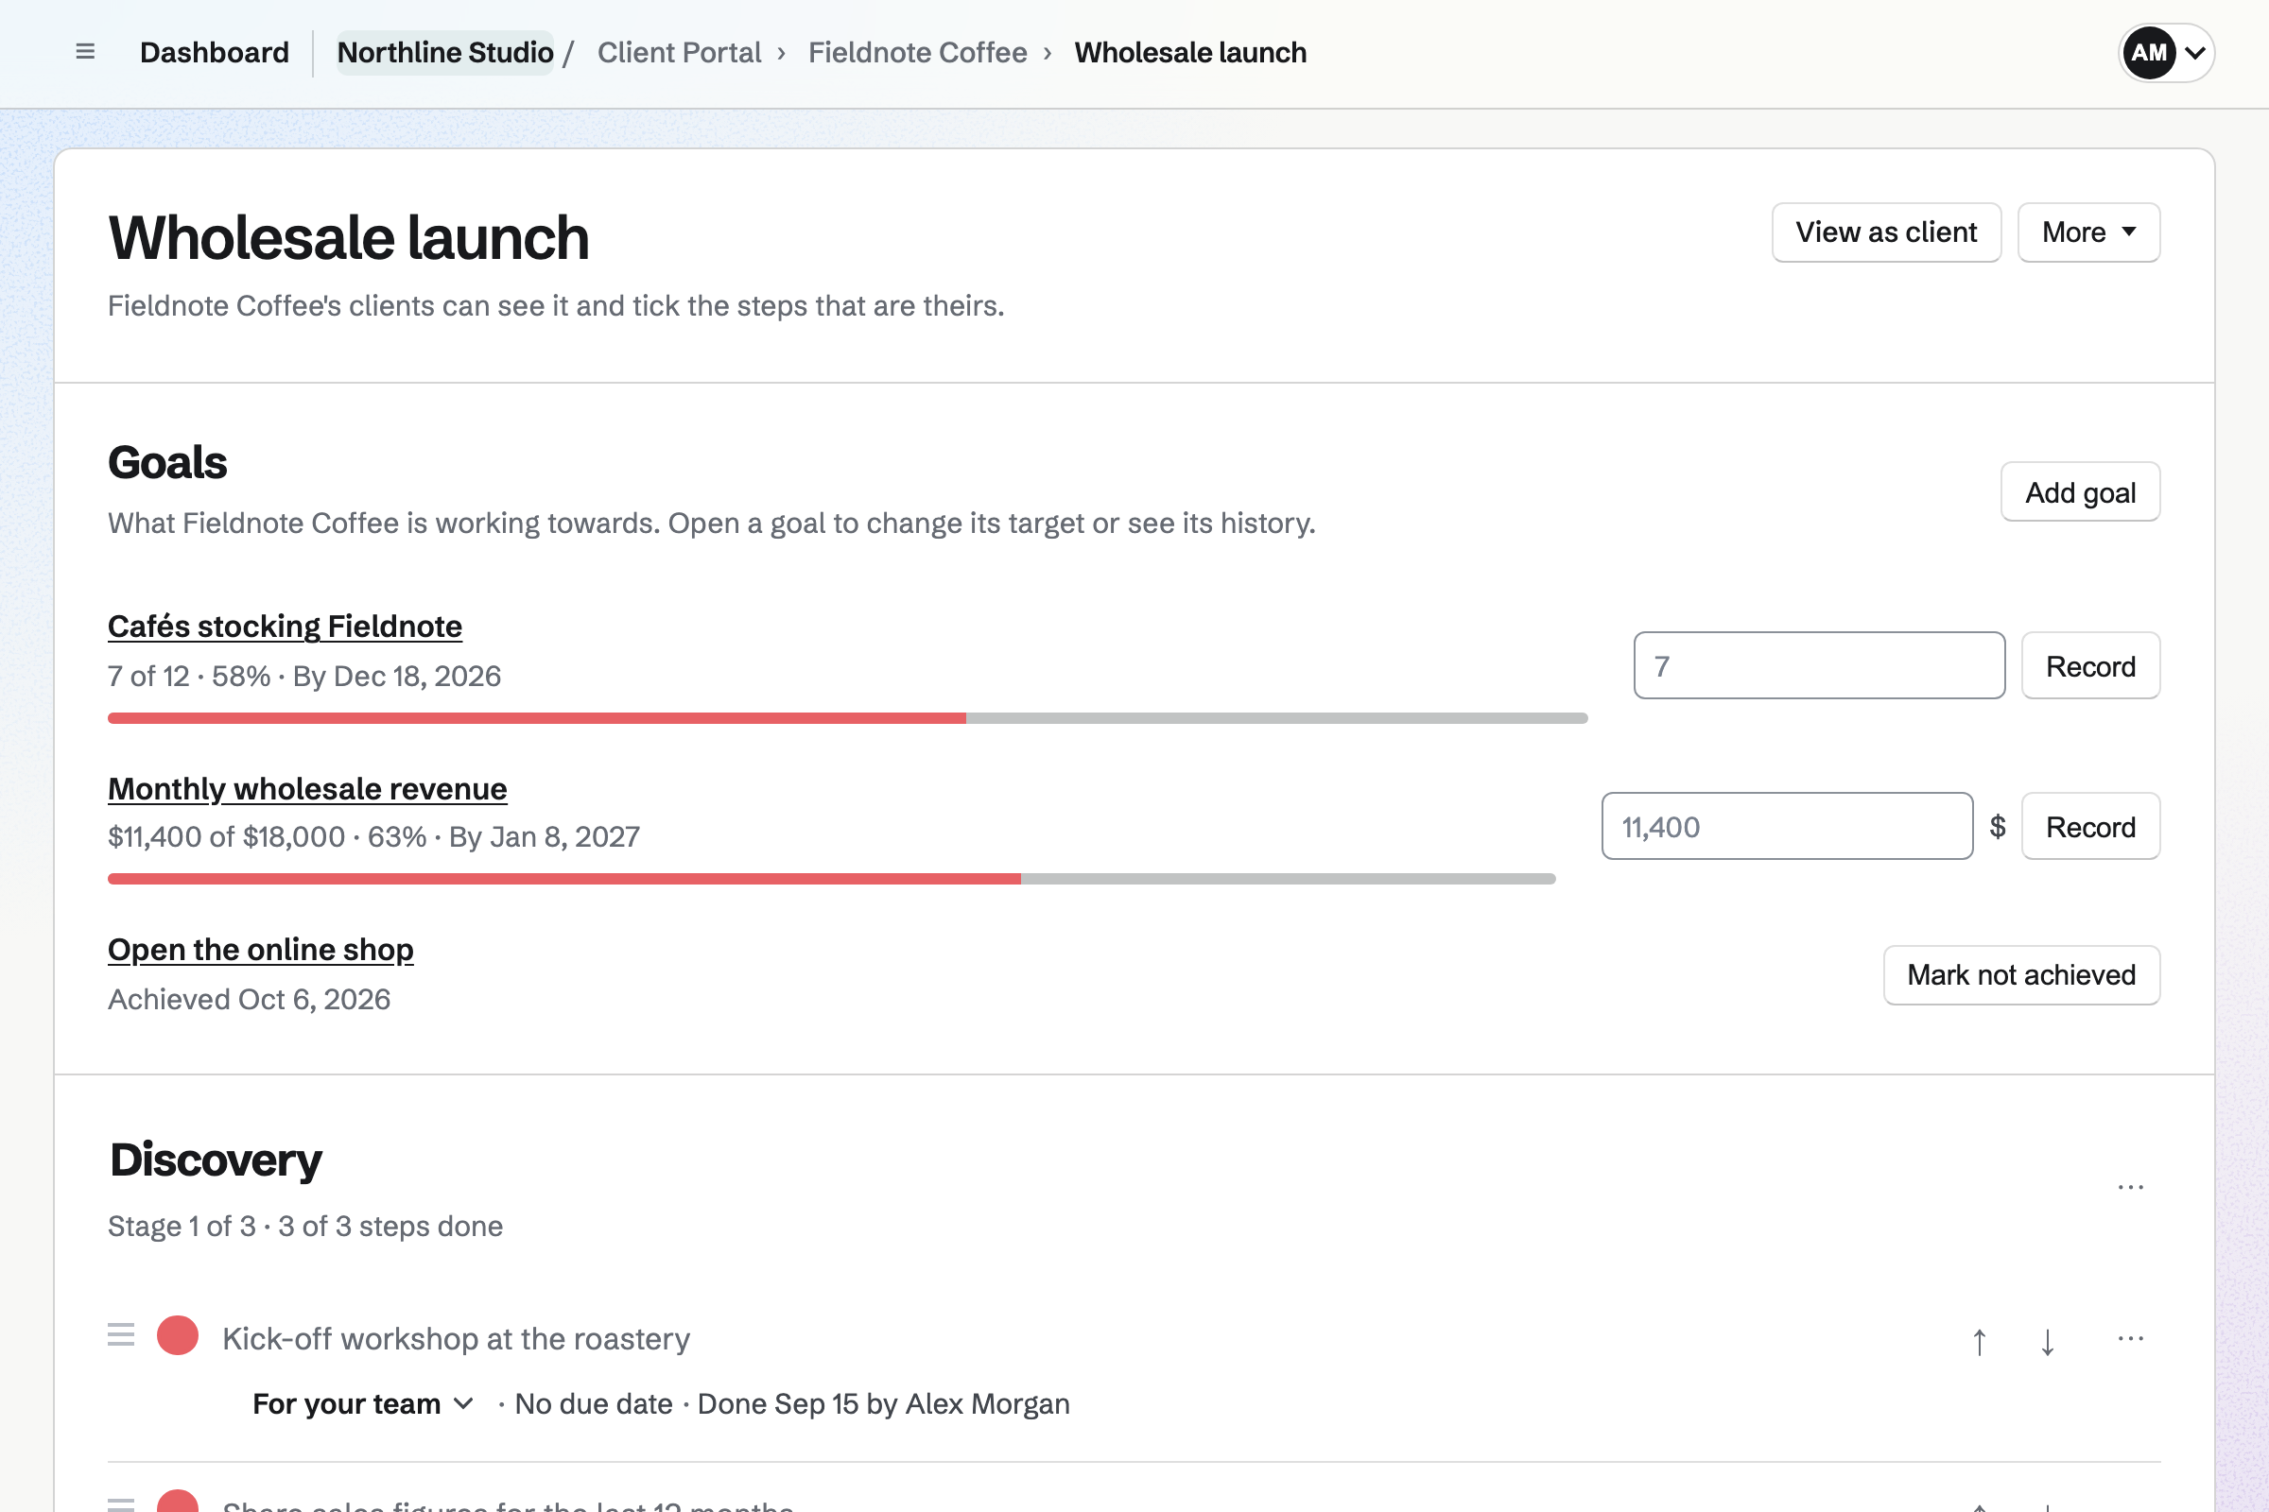Expand the More dropdown
The width and height of the screenshot is (2269, 1512).
pos(2088,232)
